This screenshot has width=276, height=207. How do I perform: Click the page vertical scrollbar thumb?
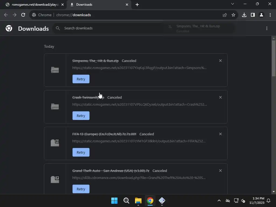(274, 58)
